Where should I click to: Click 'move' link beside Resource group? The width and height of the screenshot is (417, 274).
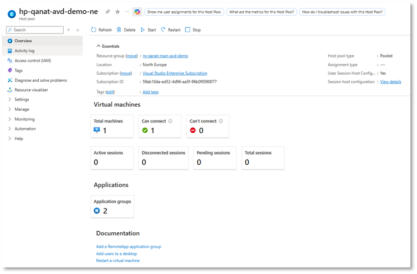point(132,56)
